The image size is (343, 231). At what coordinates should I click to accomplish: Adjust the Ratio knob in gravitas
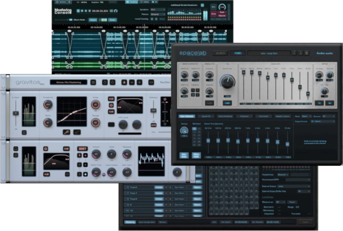tap(48, 123)
